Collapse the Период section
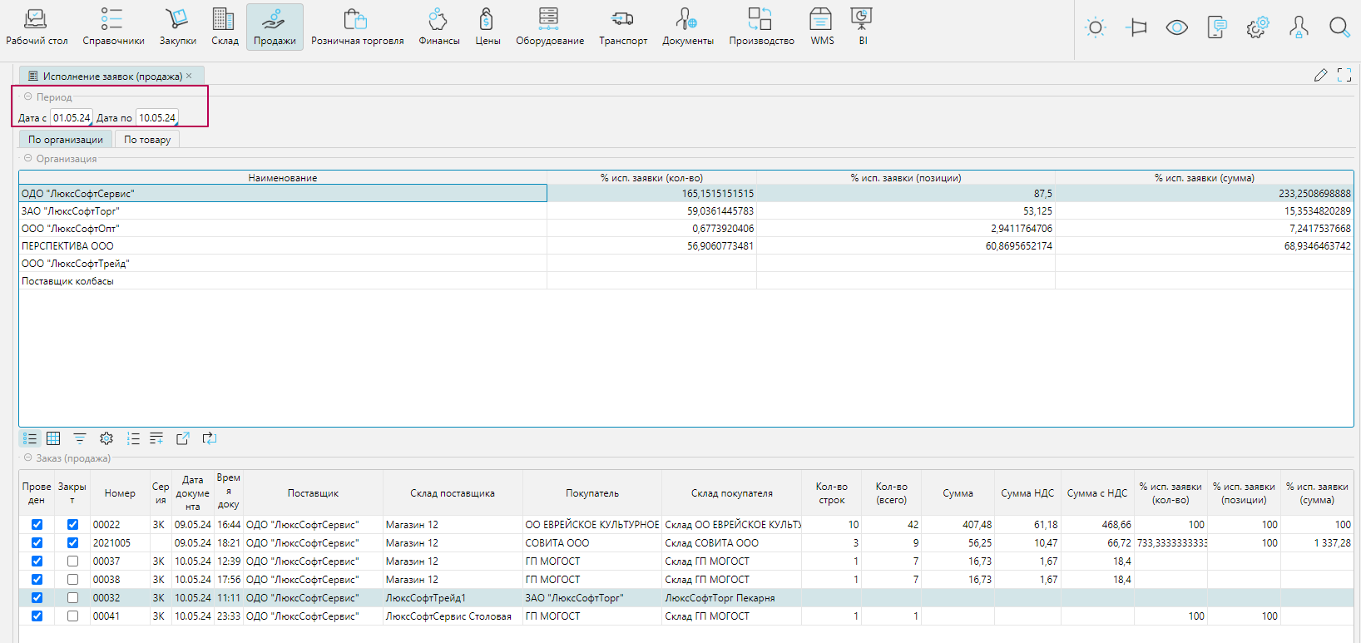This screenshot has width=1361, height=643. 27,97
